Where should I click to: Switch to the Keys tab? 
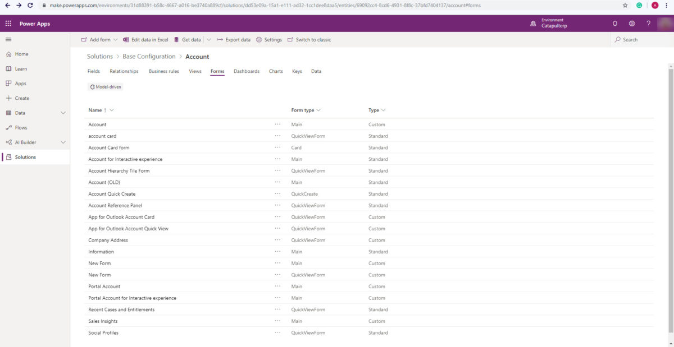pyautogui.click(x=297, y=72)
